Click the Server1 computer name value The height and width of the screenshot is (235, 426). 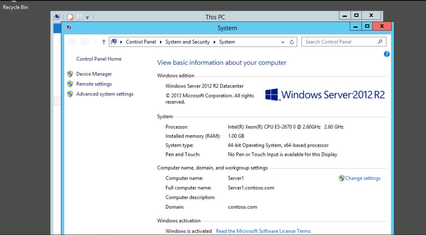click(236, 178)
